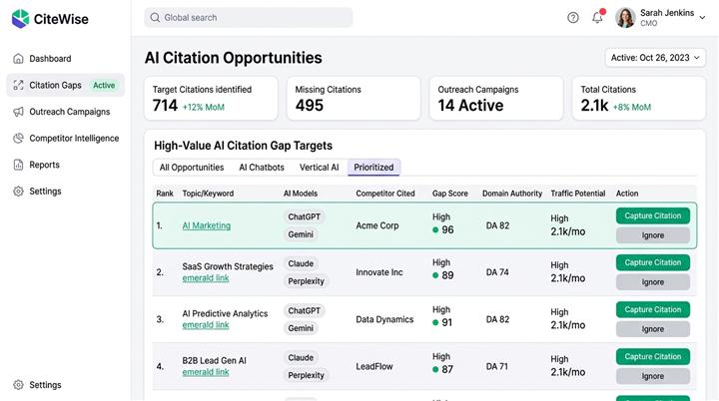Open the Active: Oct 26, 2023 date dropdown
Screen dimensions: 719x401
click(655, 58)
